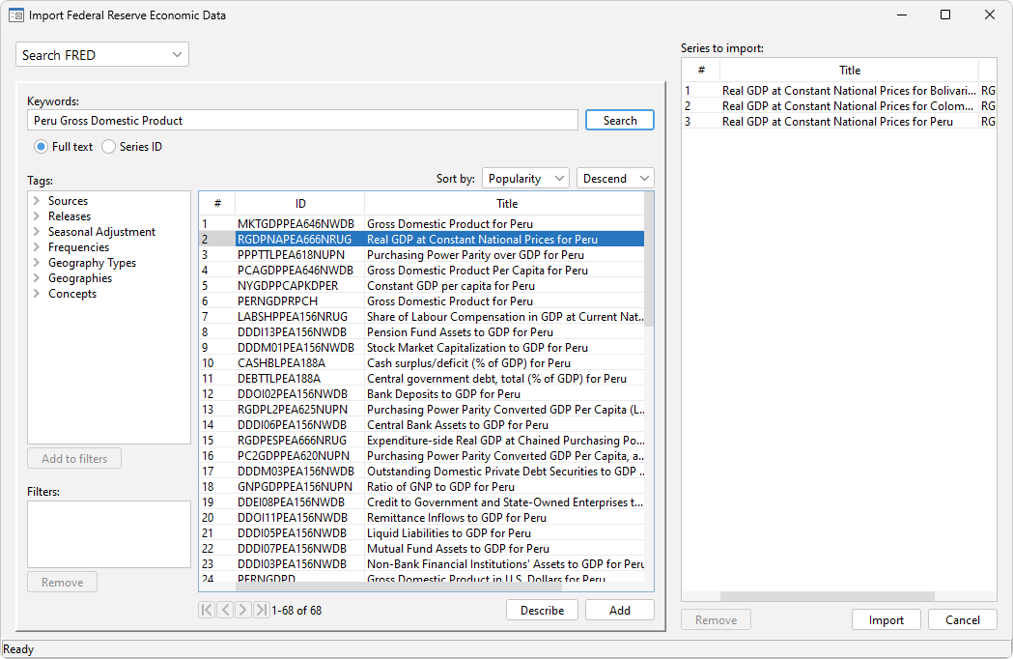
Task: Select row PERNGDPRPCH
Action: click(421, 301)
